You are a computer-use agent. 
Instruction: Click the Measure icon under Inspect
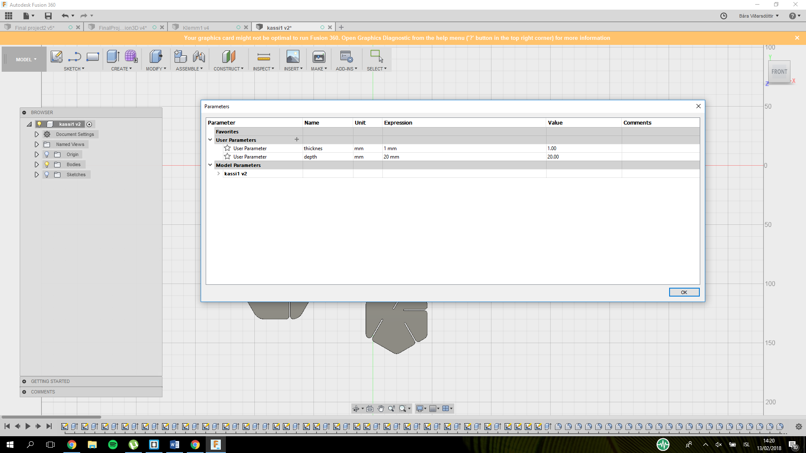[263, 57]
